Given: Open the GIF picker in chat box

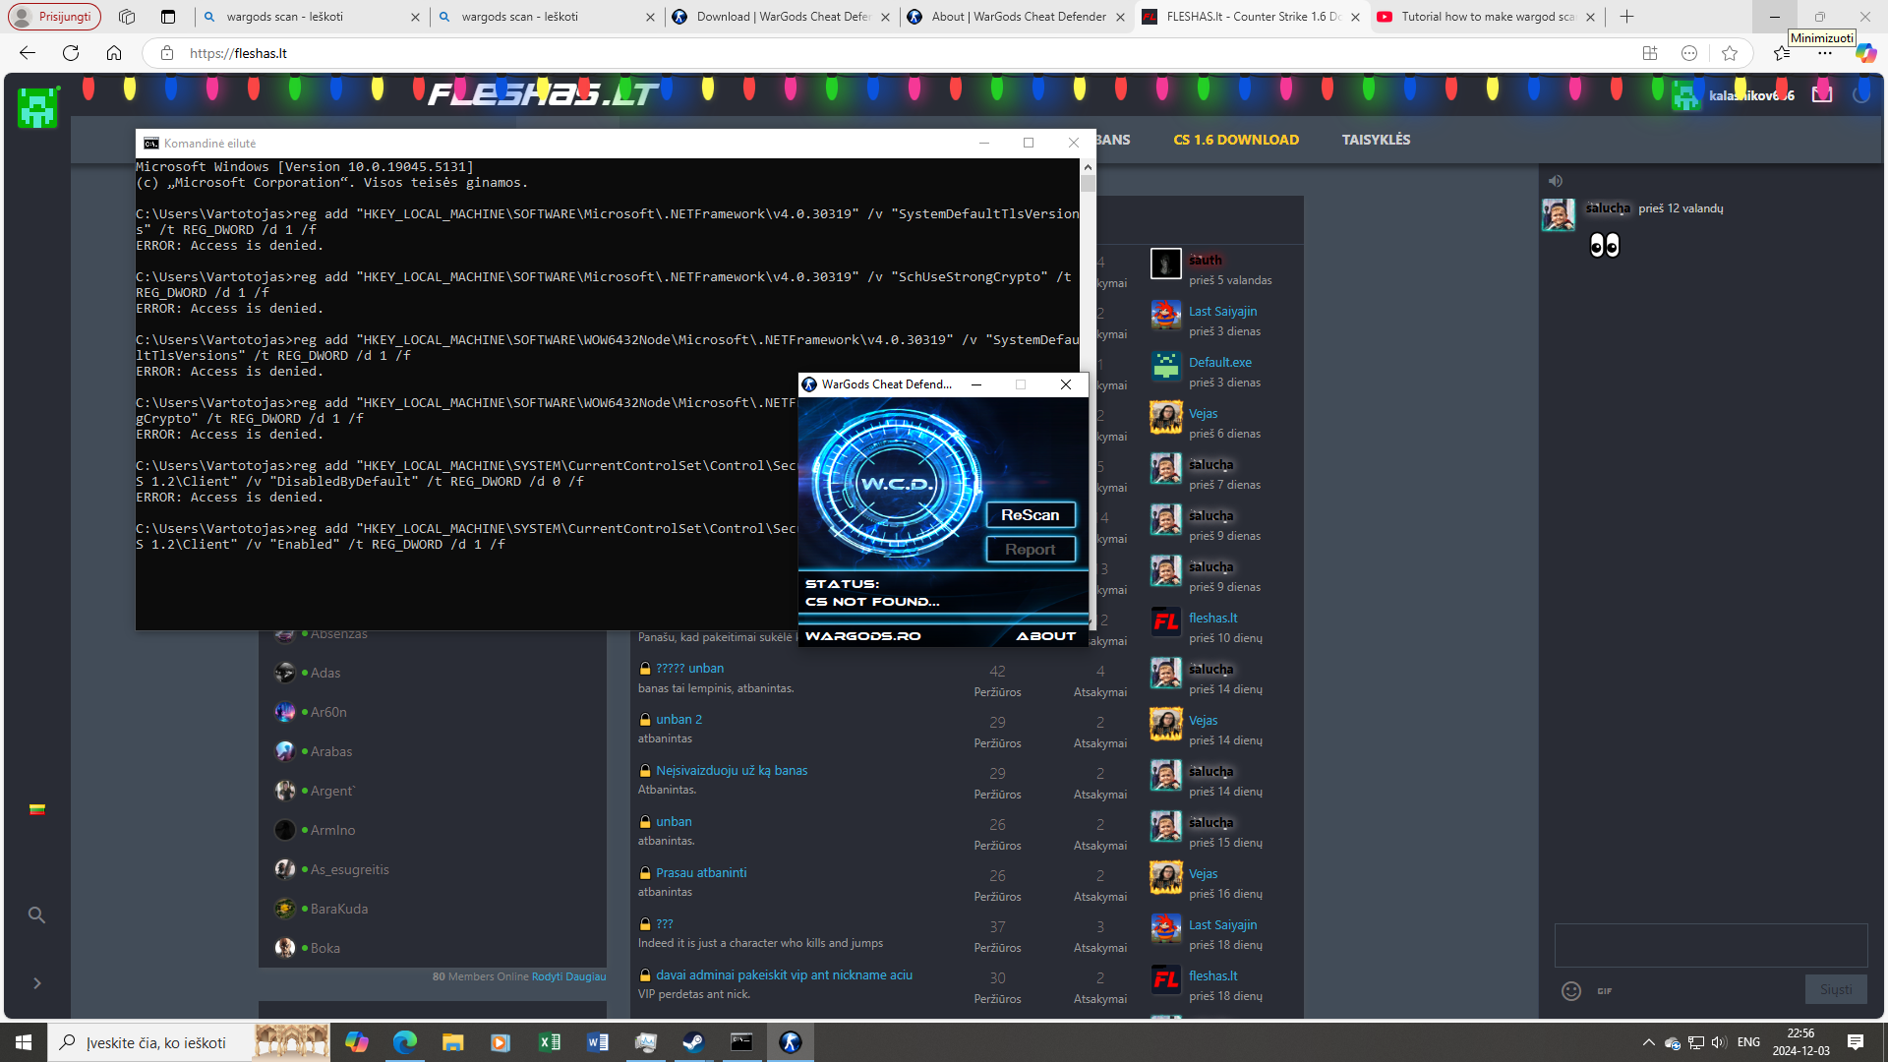Looking at the screenshot, I should click(x=1605, y=991).
